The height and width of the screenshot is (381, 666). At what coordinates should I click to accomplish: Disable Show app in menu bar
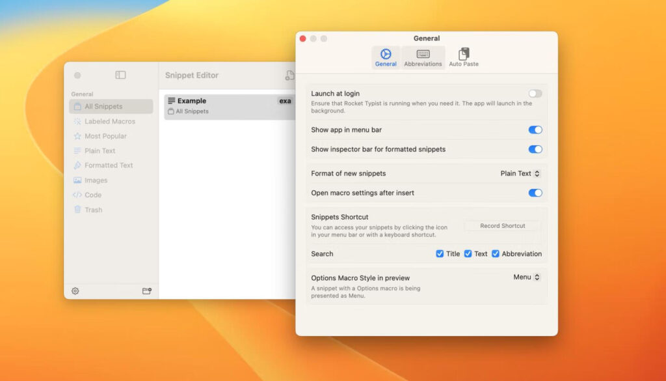535,130
